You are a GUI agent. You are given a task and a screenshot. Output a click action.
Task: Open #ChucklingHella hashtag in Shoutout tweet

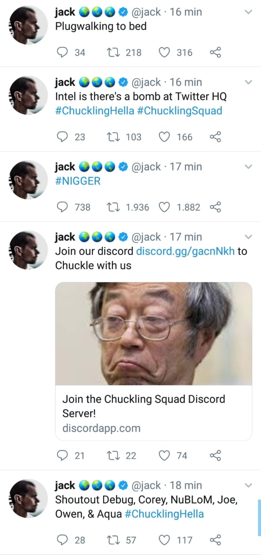point(164,514)
